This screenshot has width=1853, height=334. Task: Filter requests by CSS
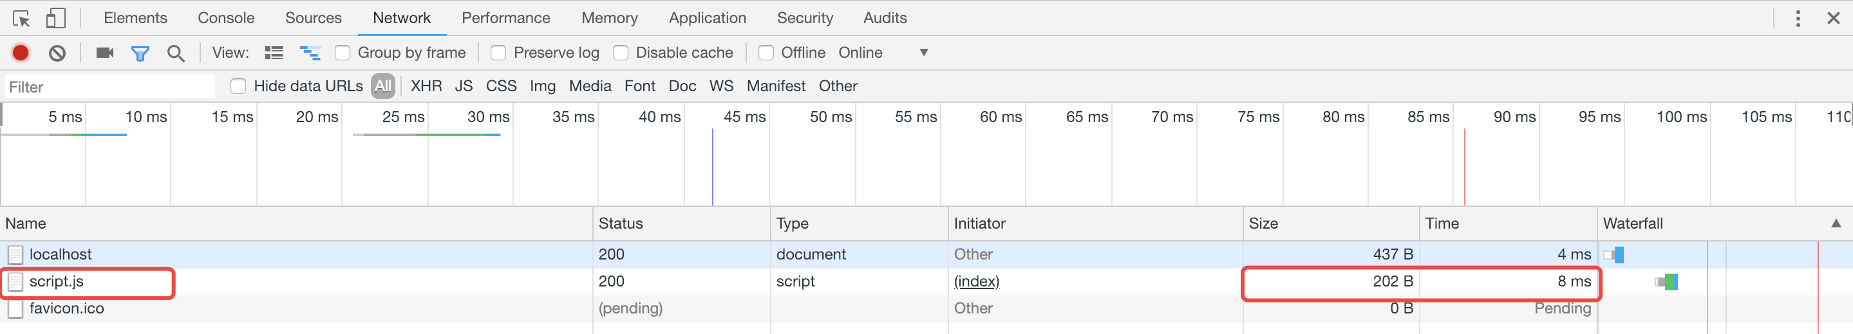(x=502, y=86)
